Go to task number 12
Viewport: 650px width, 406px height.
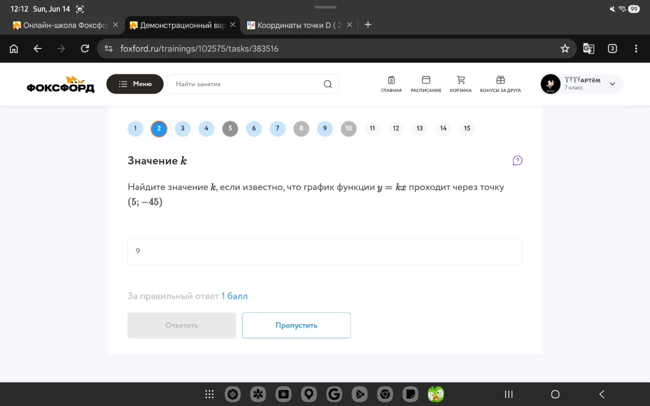pos(396,128)
